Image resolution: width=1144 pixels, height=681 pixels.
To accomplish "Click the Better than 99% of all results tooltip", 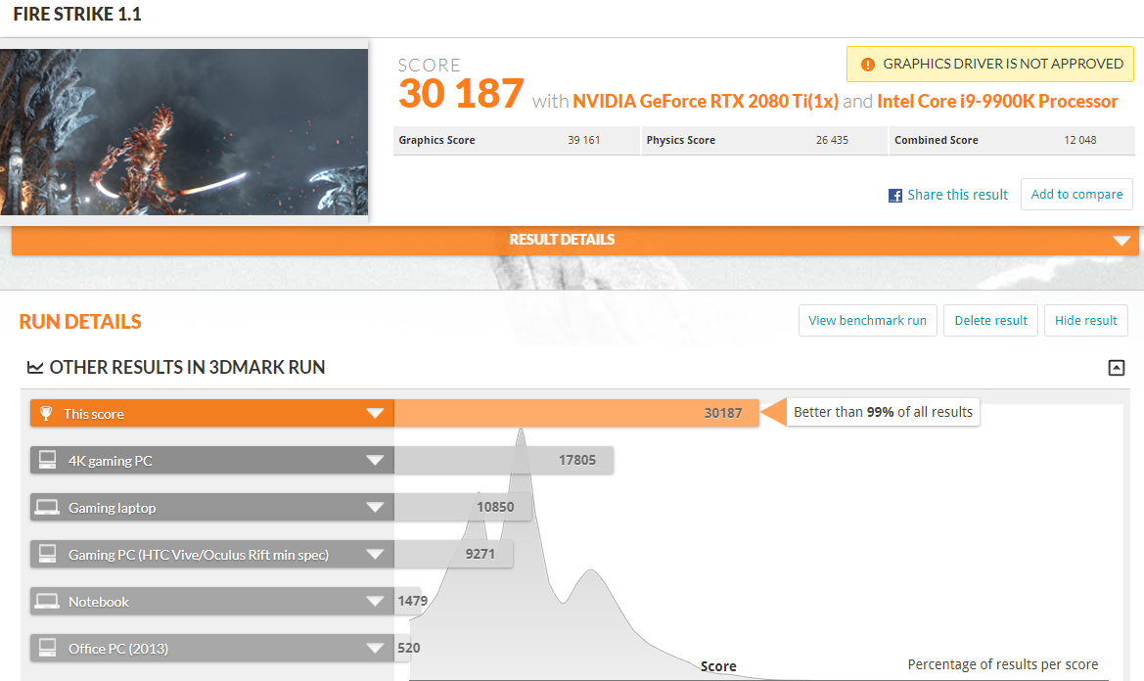I will (x=883, y=412).
